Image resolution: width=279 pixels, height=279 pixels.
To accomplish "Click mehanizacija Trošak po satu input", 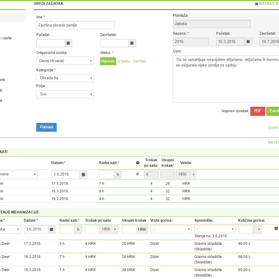I will [93, 229].
